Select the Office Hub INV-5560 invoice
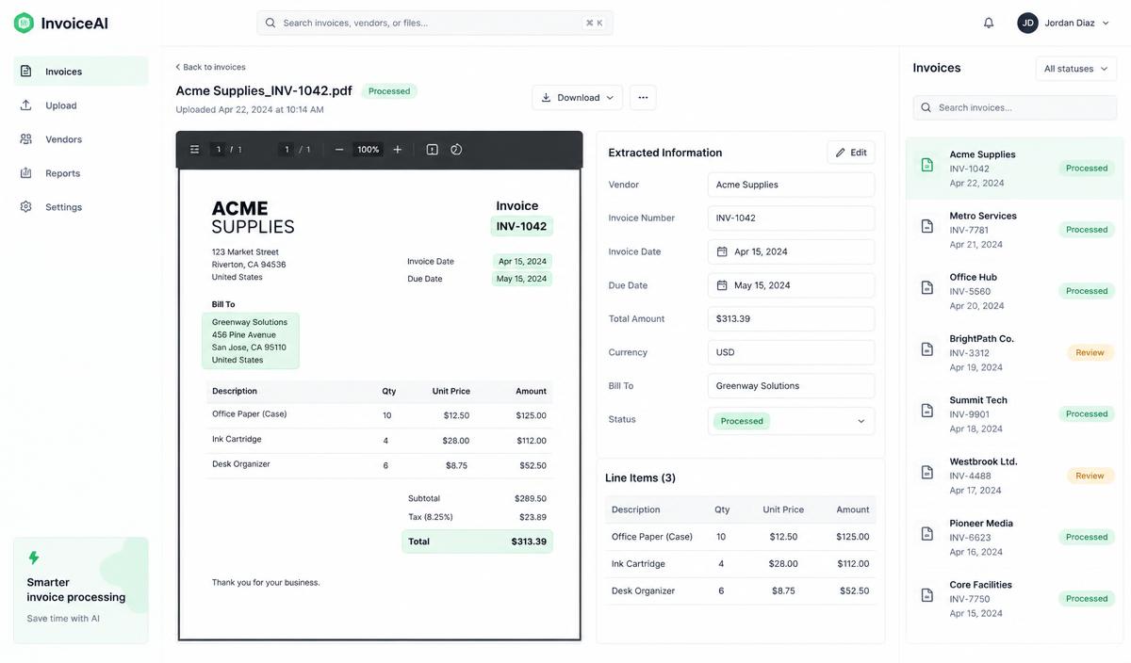 click(x=1015, y=291)
